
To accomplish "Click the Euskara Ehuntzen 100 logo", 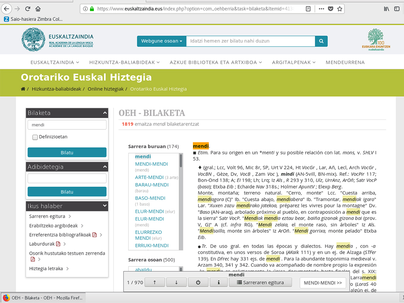I will (376, 40).
